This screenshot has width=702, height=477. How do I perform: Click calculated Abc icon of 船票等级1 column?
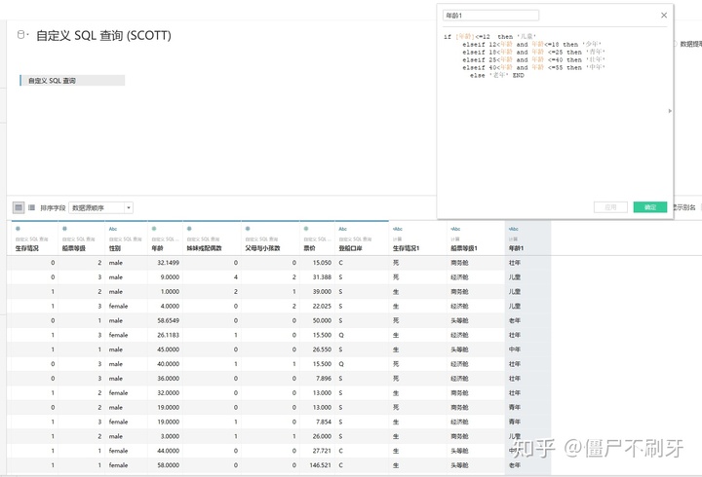pyautogui.click(x=455, y=229)
